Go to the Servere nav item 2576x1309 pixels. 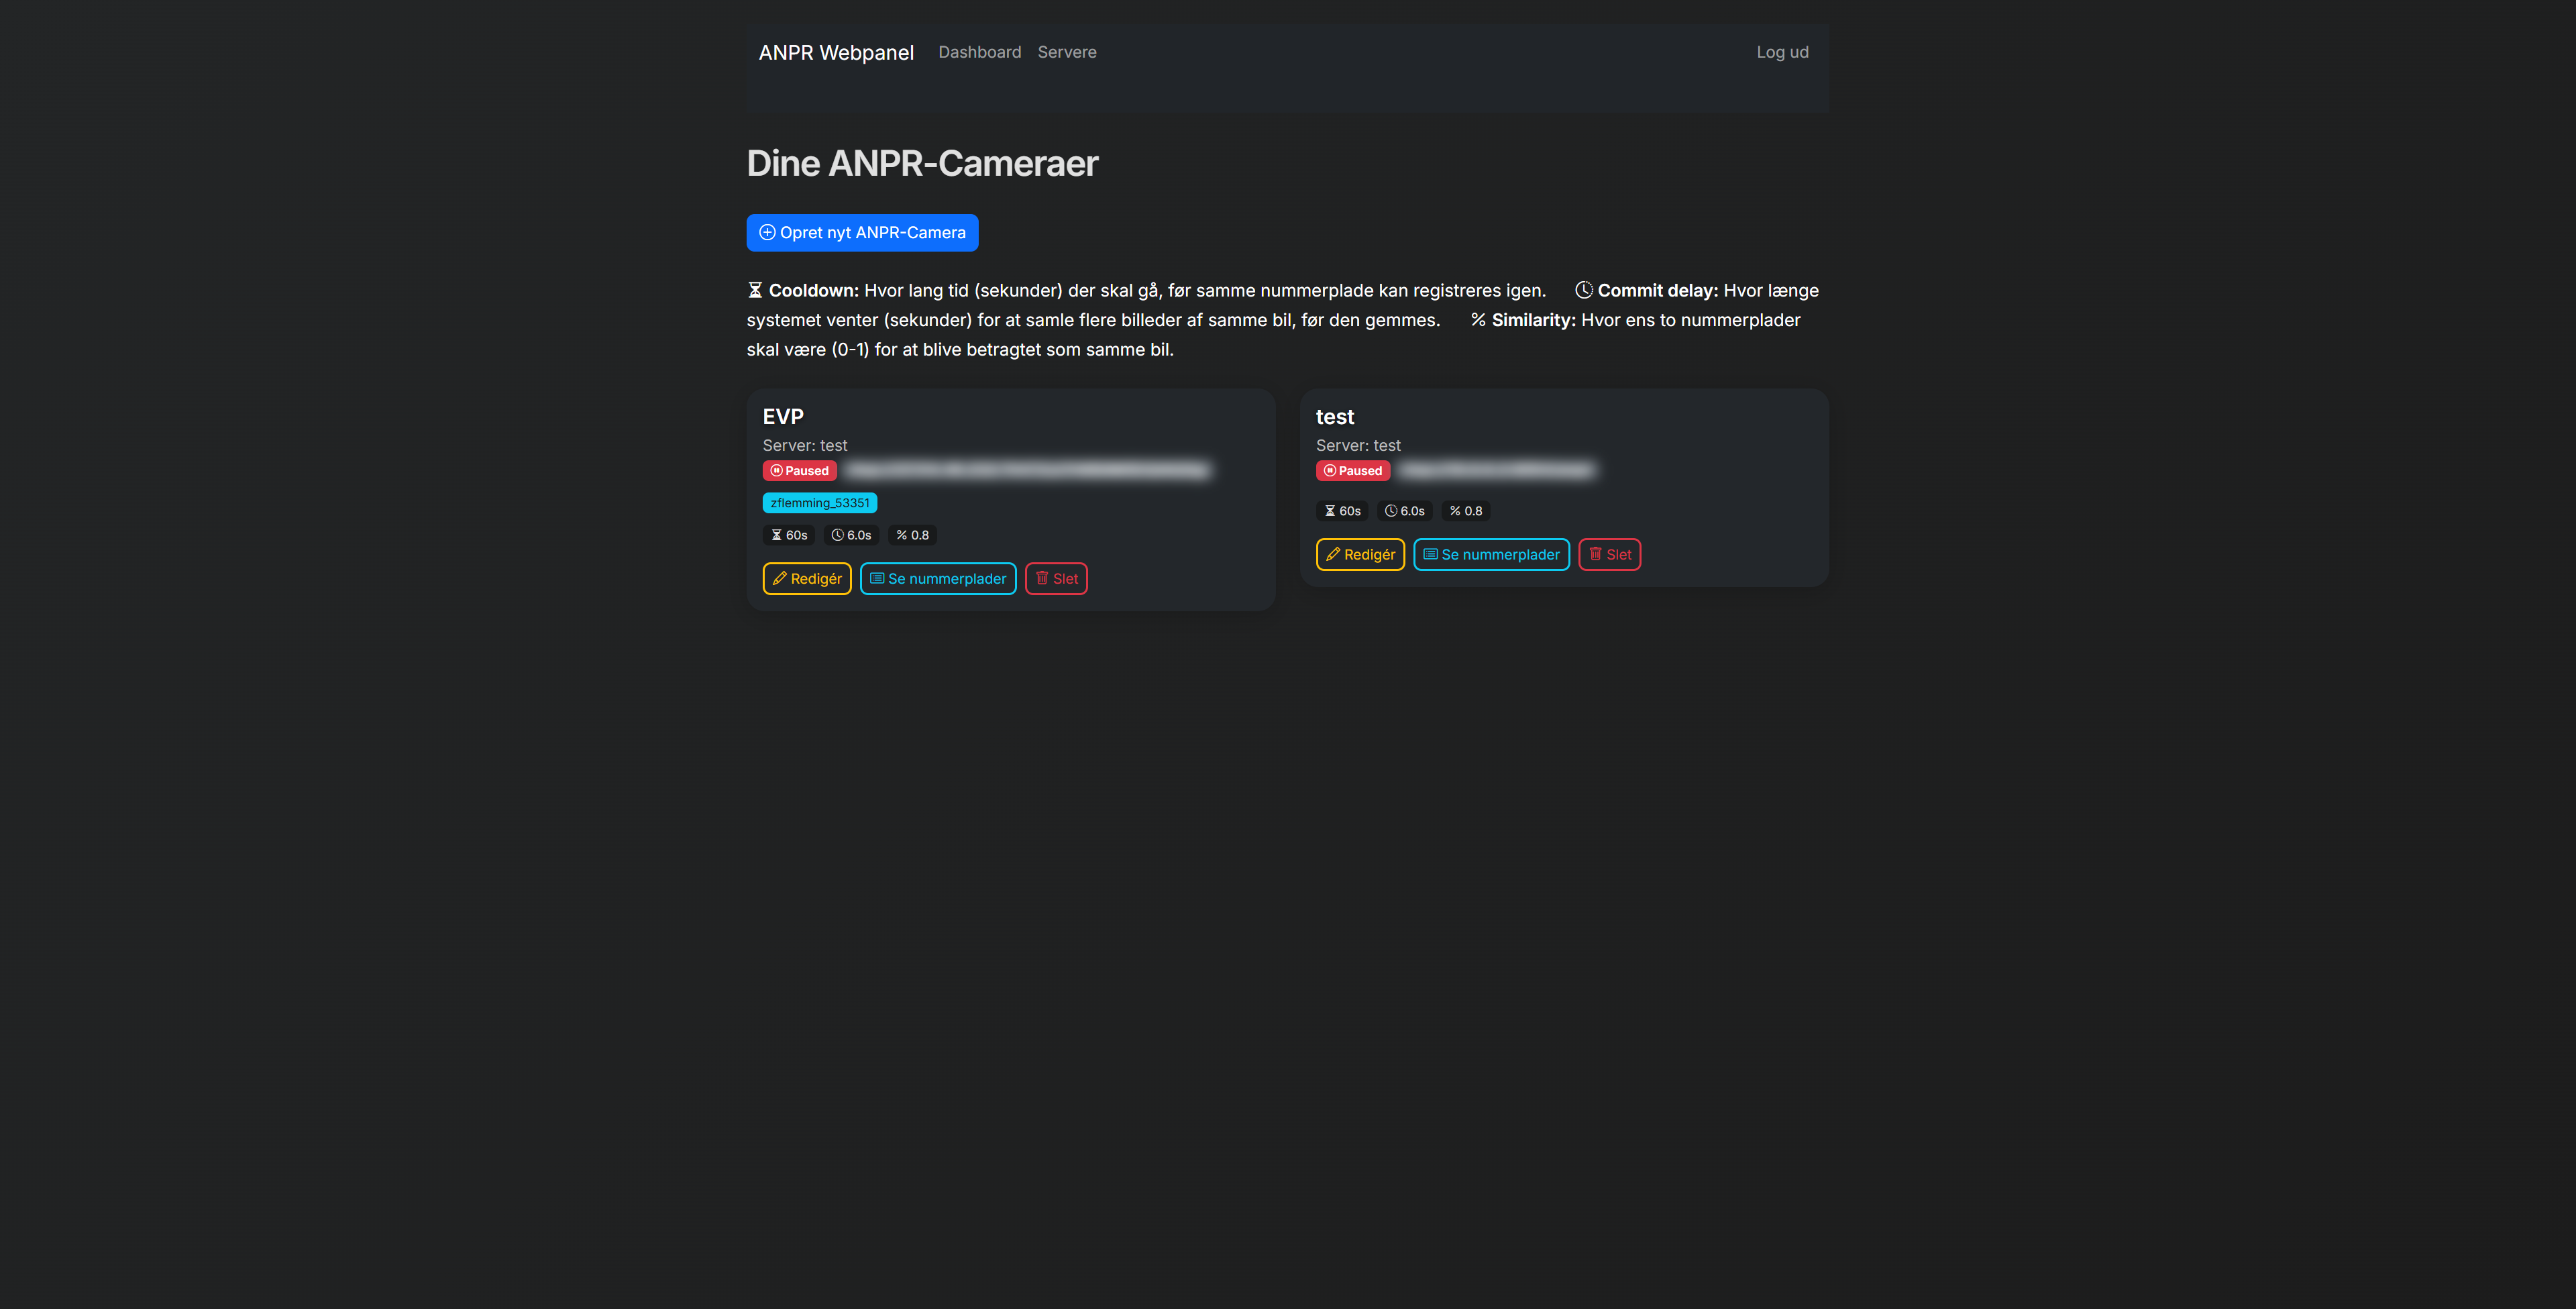(1066, 52)
